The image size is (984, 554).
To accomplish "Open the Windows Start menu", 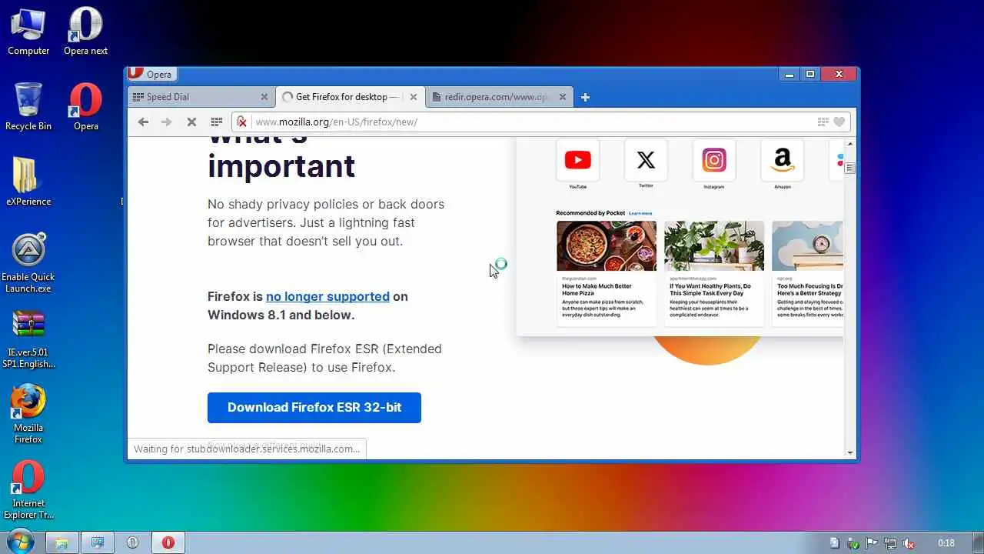I will [x=20, y=542].
